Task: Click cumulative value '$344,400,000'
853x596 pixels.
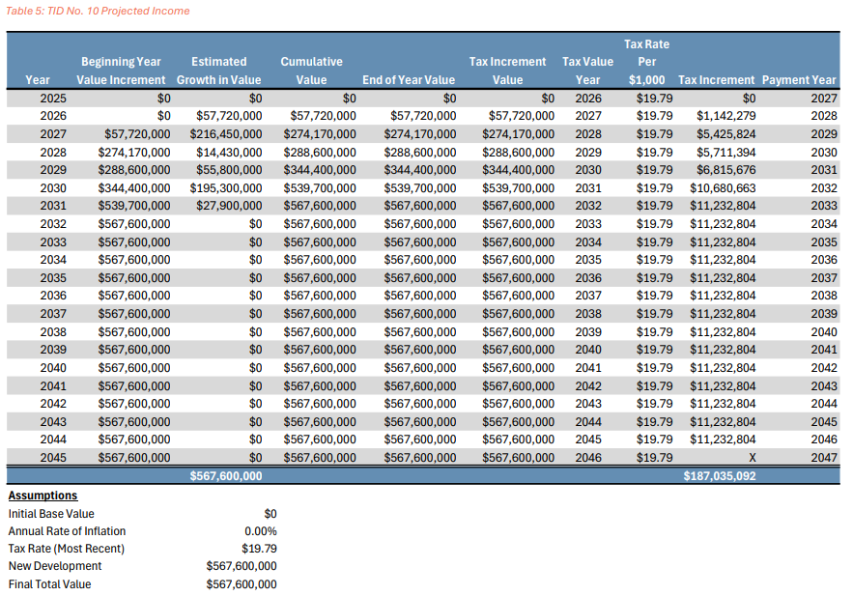Action: click(x=320, y=170)
